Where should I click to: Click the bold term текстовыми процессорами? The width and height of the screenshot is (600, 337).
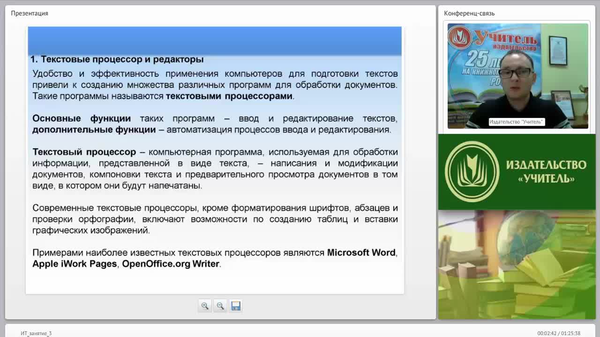(229, 96)
